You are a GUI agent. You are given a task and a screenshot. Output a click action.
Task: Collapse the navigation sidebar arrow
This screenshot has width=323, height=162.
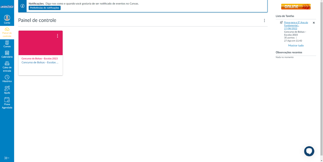pyautogui.click(x=7, y=158)
